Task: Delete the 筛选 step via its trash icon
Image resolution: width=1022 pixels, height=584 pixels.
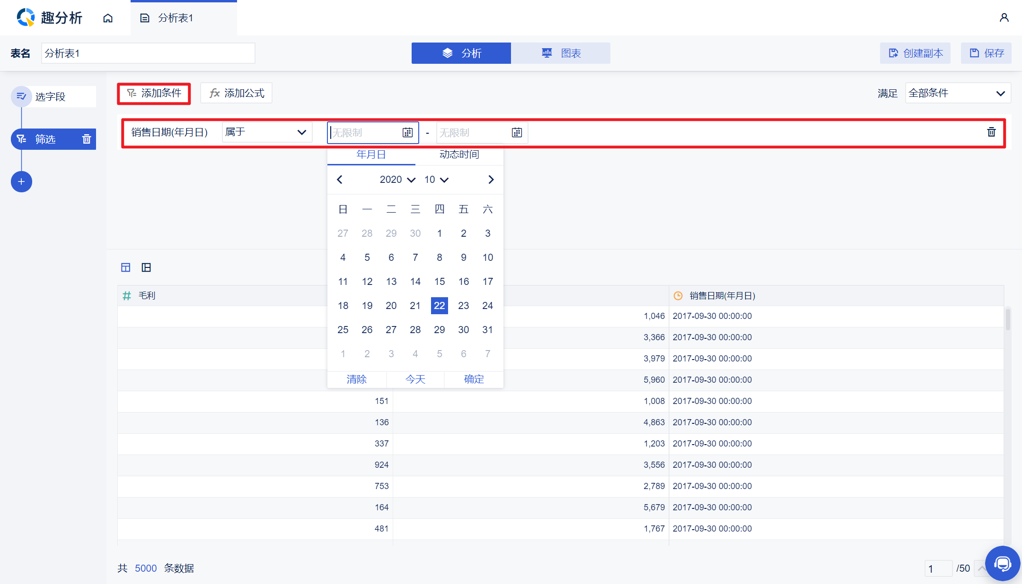Action: point(87,139)
